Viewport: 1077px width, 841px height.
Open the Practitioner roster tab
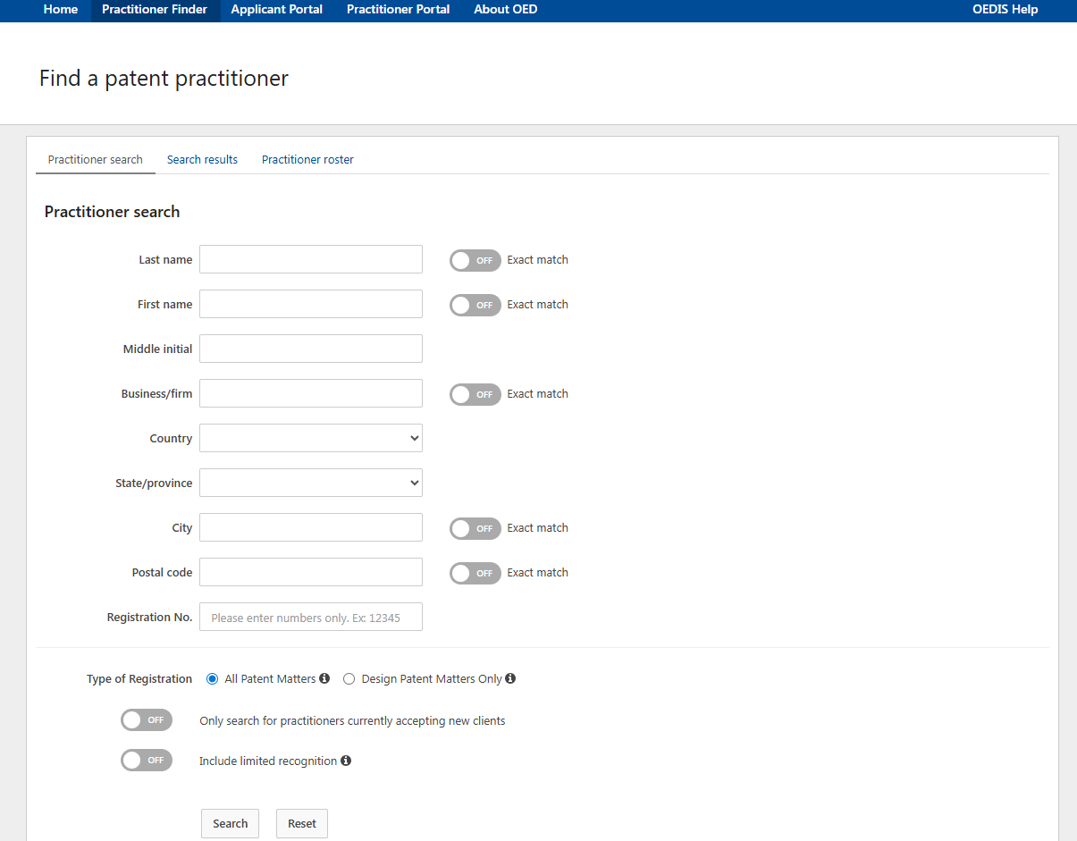pyautogui.click(x=307, y=159)
